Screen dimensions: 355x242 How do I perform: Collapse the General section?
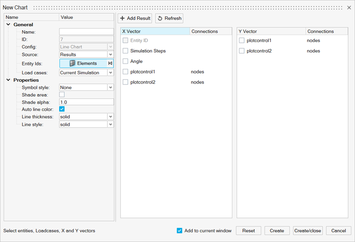coord(8,25)
